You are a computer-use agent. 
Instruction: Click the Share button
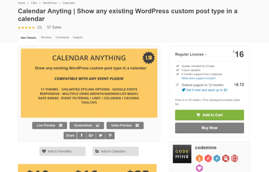click(x=70, y=135)
